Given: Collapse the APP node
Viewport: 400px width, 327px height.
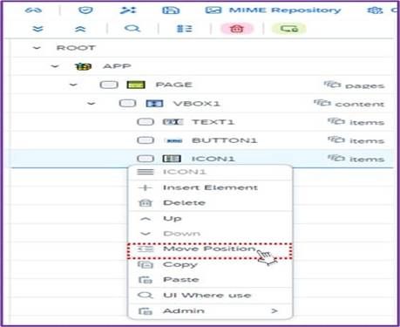Looking at the screenshot, I should coord(55,66).
